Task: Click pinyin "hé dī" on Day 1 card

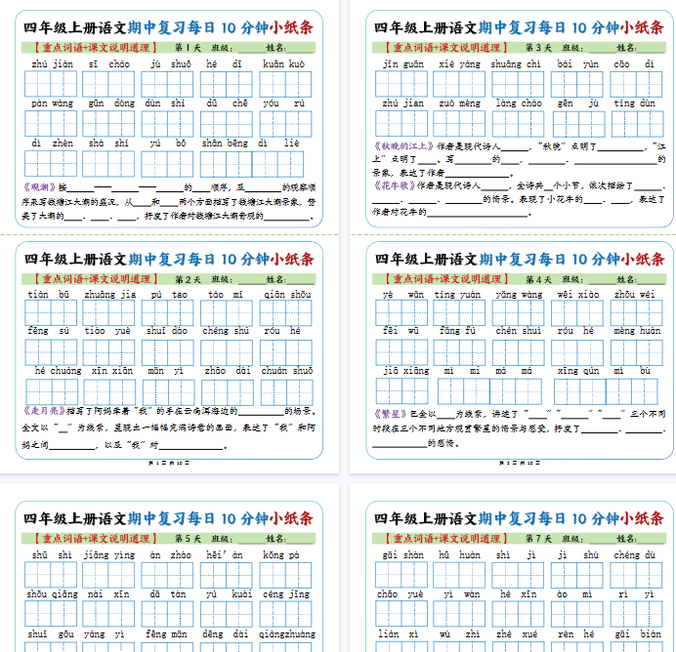Action: (x=224, y=64)
